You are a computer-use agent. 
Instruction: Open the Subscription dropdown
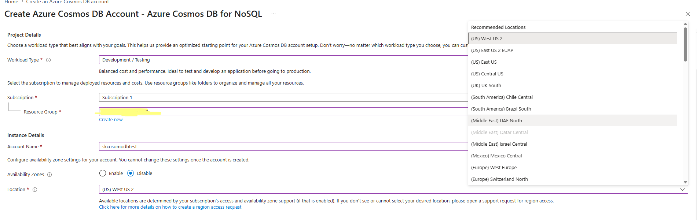click(x=283, y=97)
